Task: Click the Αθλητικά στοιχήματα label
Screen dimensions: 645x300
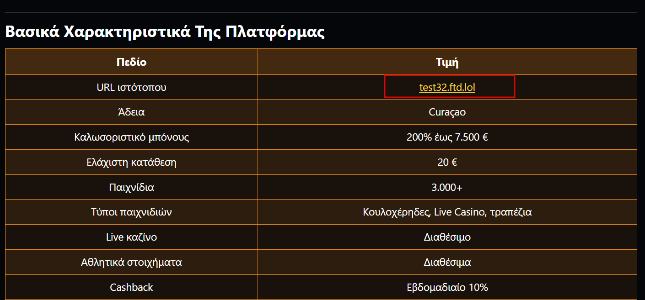Action: point(131,262)
